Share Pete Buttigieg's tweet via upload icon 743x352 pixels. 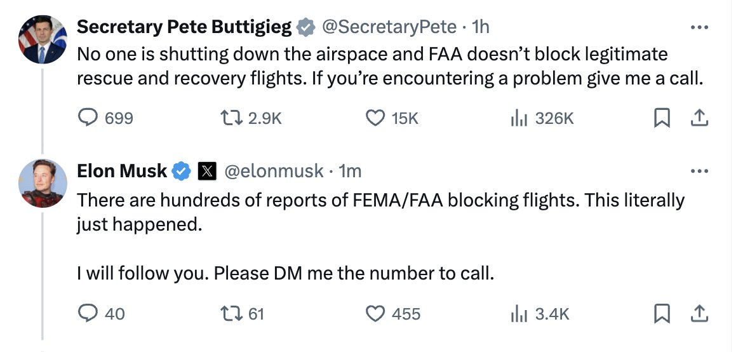pos(699,118)
